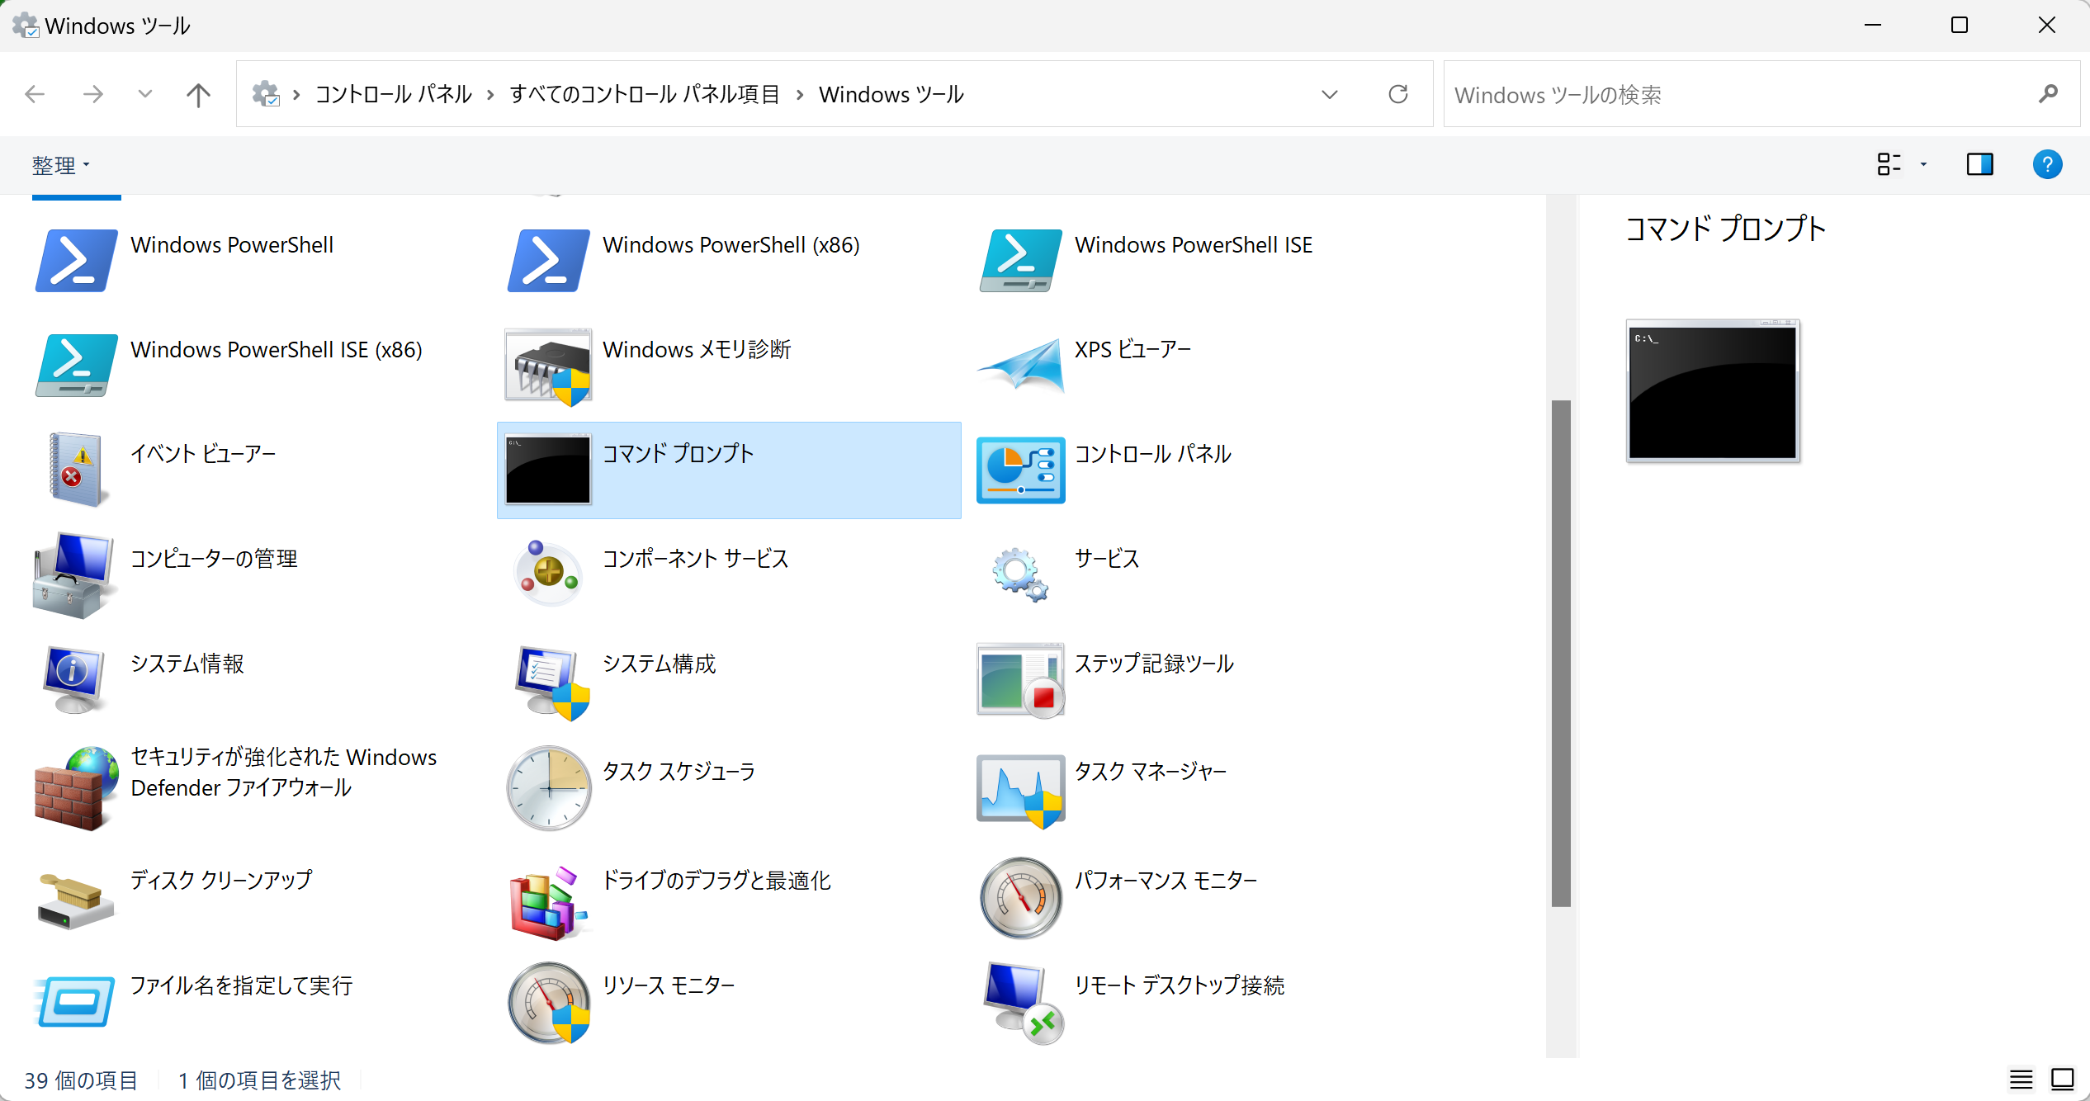Select the タスク マネージャー graph icon
The width and height of the screenshot is (2090, 1101).
1020,791
